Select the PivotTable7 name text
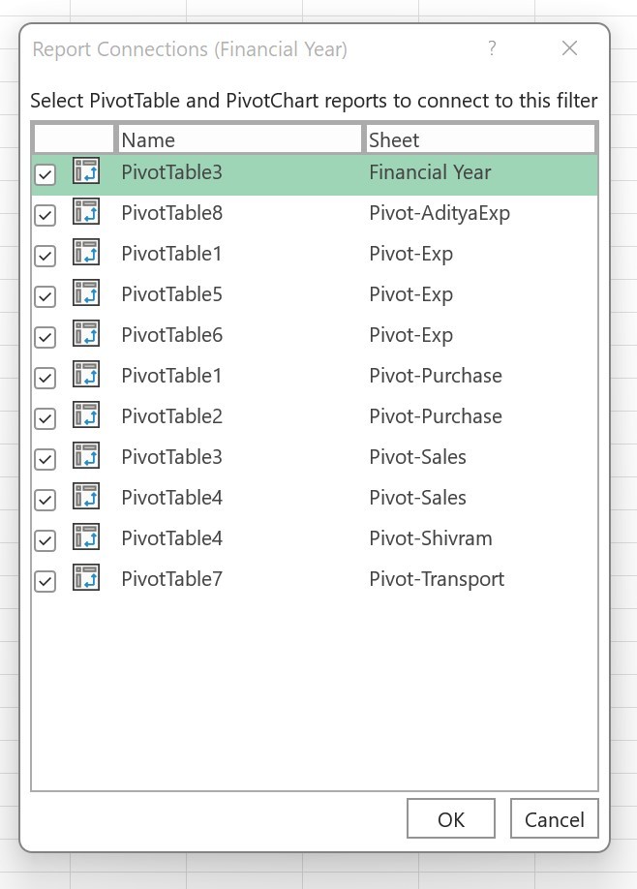 tap(171, 579)
